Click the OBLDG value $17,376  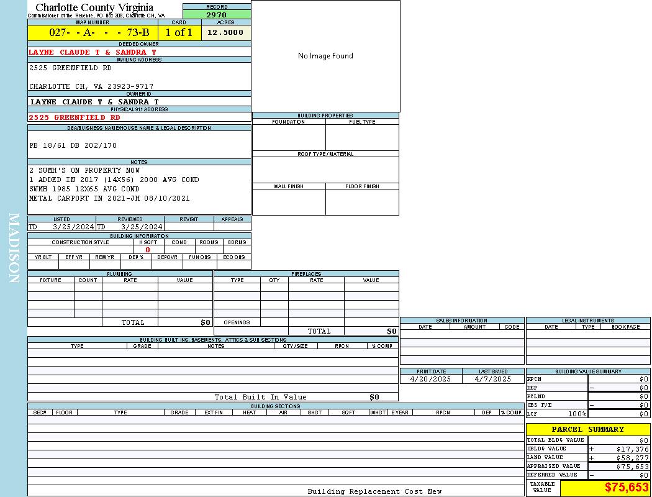pyautogui.click(x=632, y=449)
